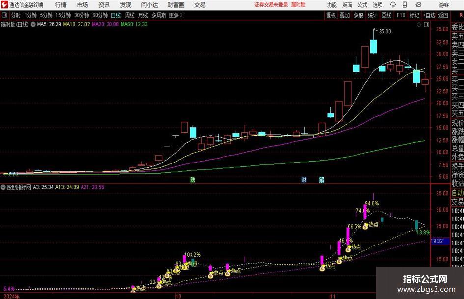
Task: Click the MA60: 12.33 indicator label
Action: click(134, 24)
